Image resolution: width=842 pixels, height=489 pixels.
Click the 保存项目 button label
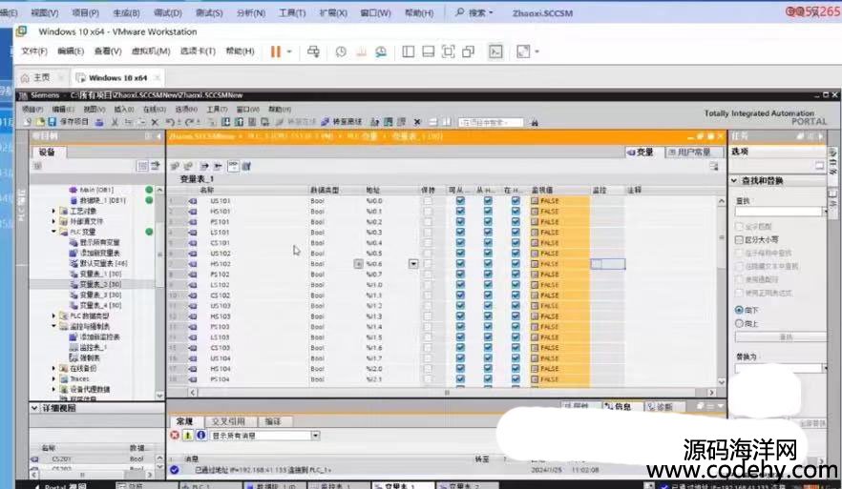click(x=74, y=122)
